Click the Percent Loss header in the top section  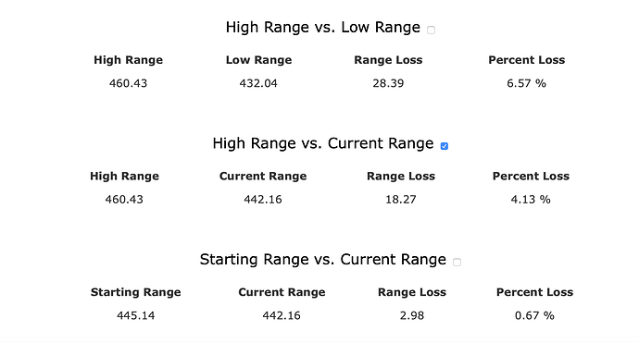pos(527,60)
